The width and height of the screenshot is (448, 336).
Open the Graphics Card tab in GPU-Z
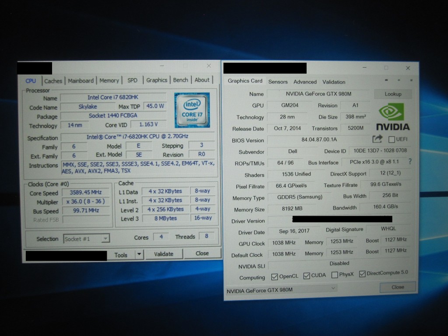coord(245,81)
